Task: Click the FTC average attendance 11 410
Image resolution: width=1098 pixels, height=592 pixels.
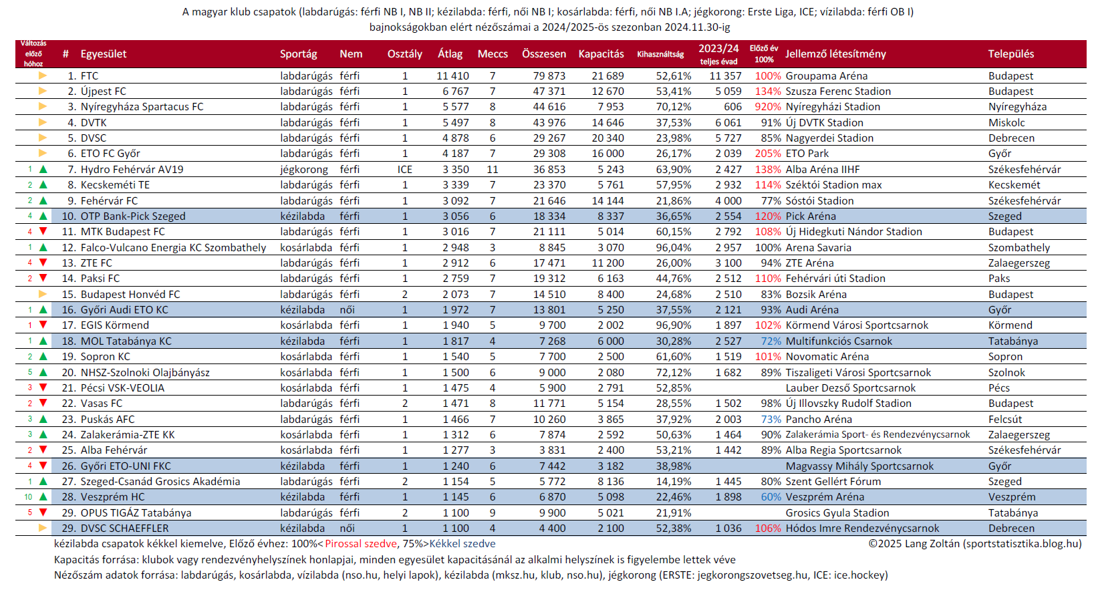Action: (453, 76)
